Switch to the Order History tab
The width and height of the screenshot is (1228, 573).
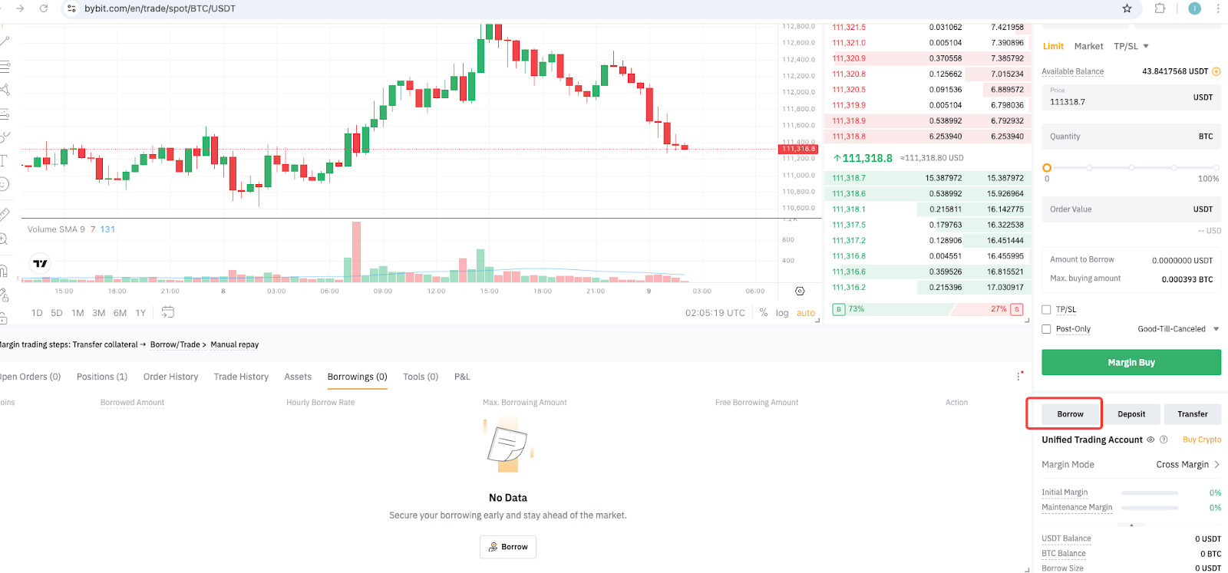tap(170, 377)
